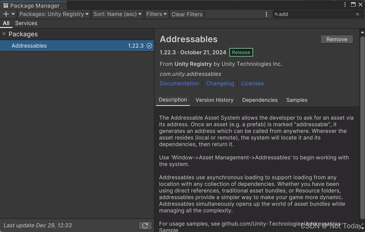
Task: Switch to the All tab
Action: pyautogui.click(x=6, y=23)
